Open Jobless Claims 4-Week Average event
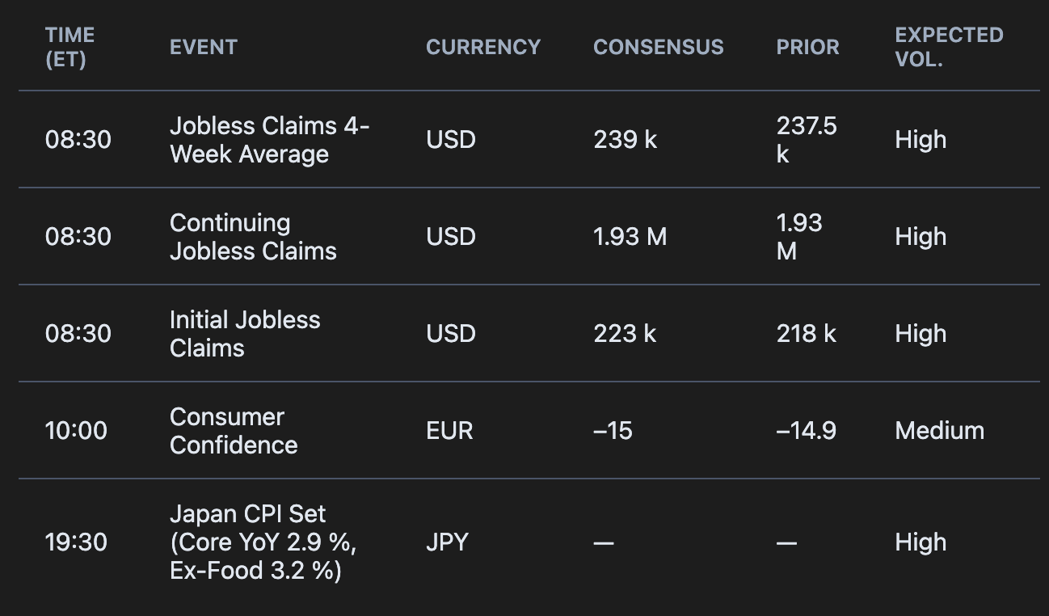Screen dimensions: 1049x616 tap(269, 140)
